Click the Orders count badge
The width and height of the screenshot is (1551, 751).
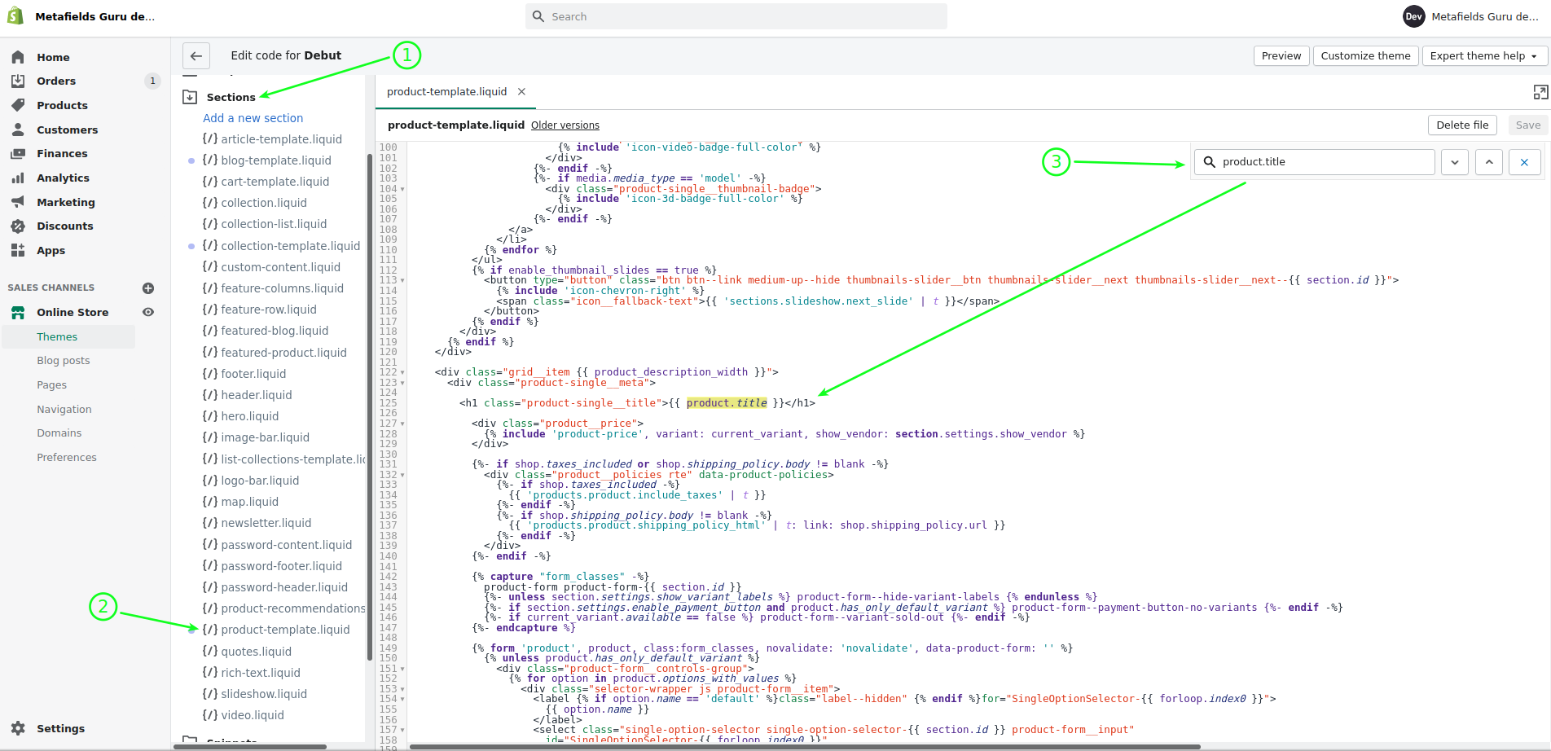[152, 81]
